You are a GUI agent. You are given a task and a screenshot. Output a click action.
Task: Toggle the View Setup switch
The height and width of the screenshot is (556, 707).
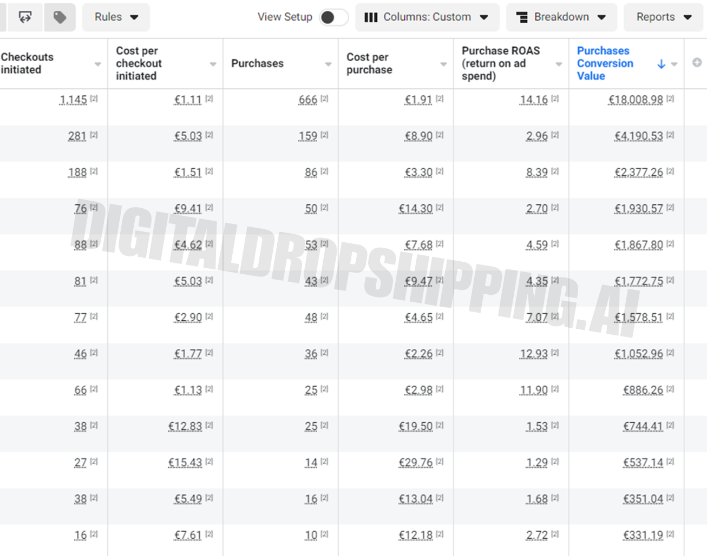pos(333,17)
